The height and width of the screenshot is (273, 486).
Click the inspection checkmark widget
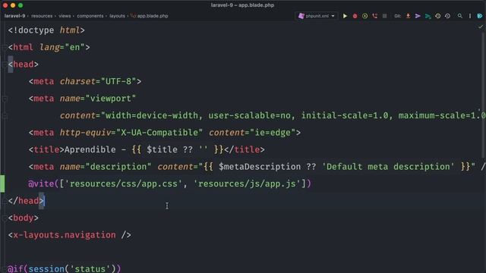481,27
